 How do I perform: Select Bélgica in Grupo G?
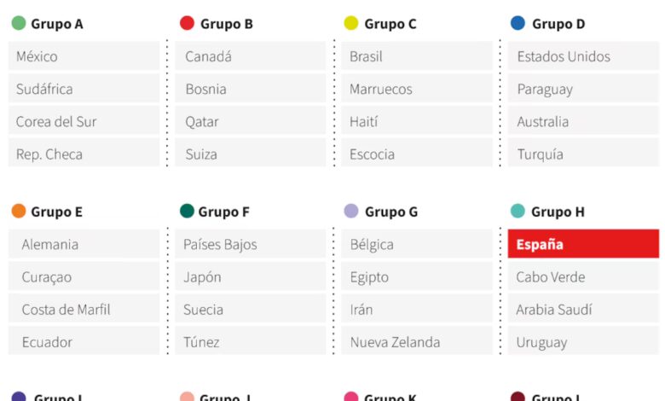[x=417, y=244]
